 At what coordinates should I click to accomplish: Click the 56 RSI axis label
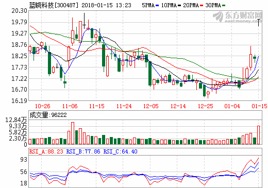pos(24,172)
